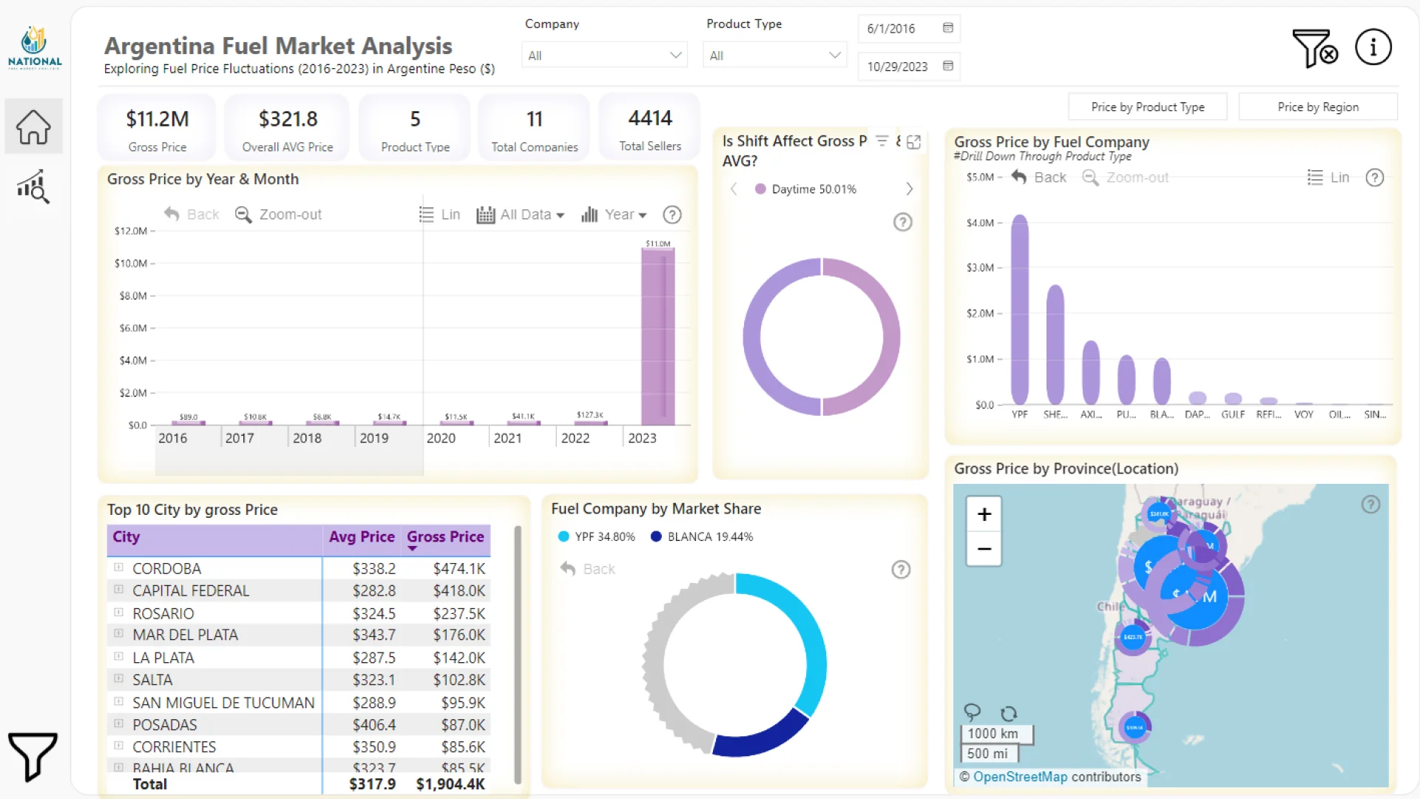
Task: Clear all filters using funnel-X icon
Action: (x=1314, y=48)
